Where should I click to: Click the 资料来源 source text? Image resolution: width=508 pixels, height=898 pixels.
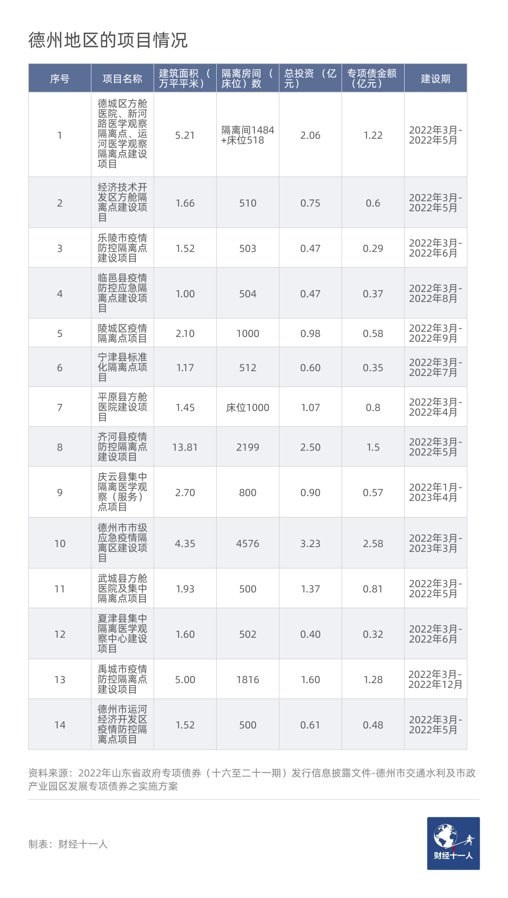click(x=252, y=780)
